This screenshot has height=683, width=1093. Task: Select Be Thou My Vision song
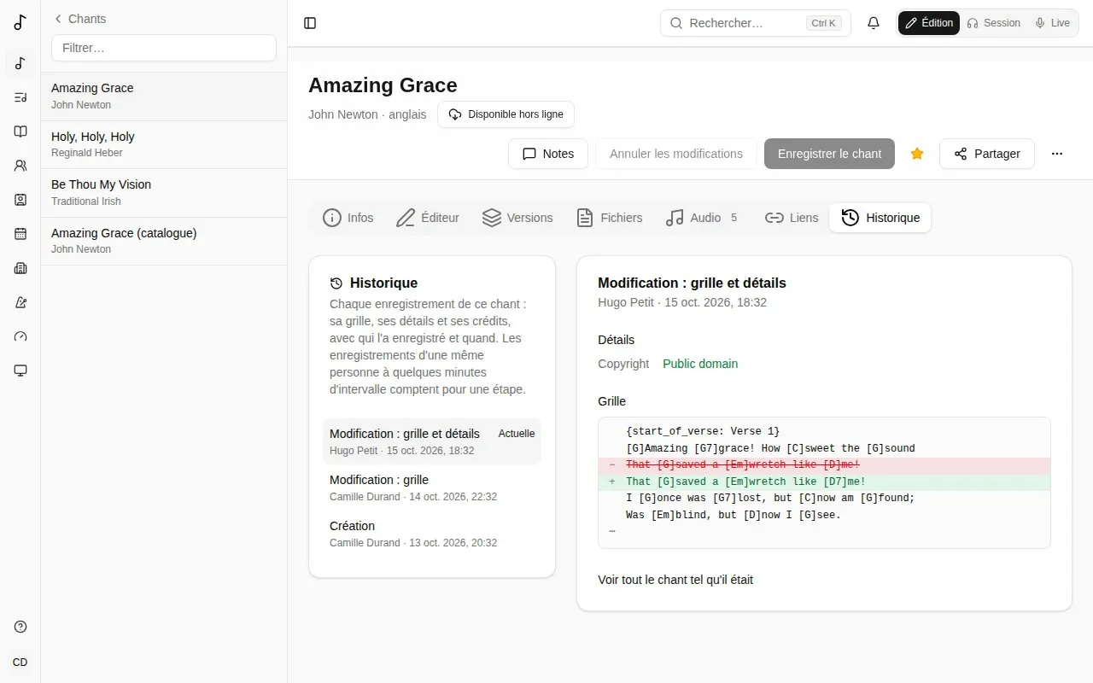164,192
